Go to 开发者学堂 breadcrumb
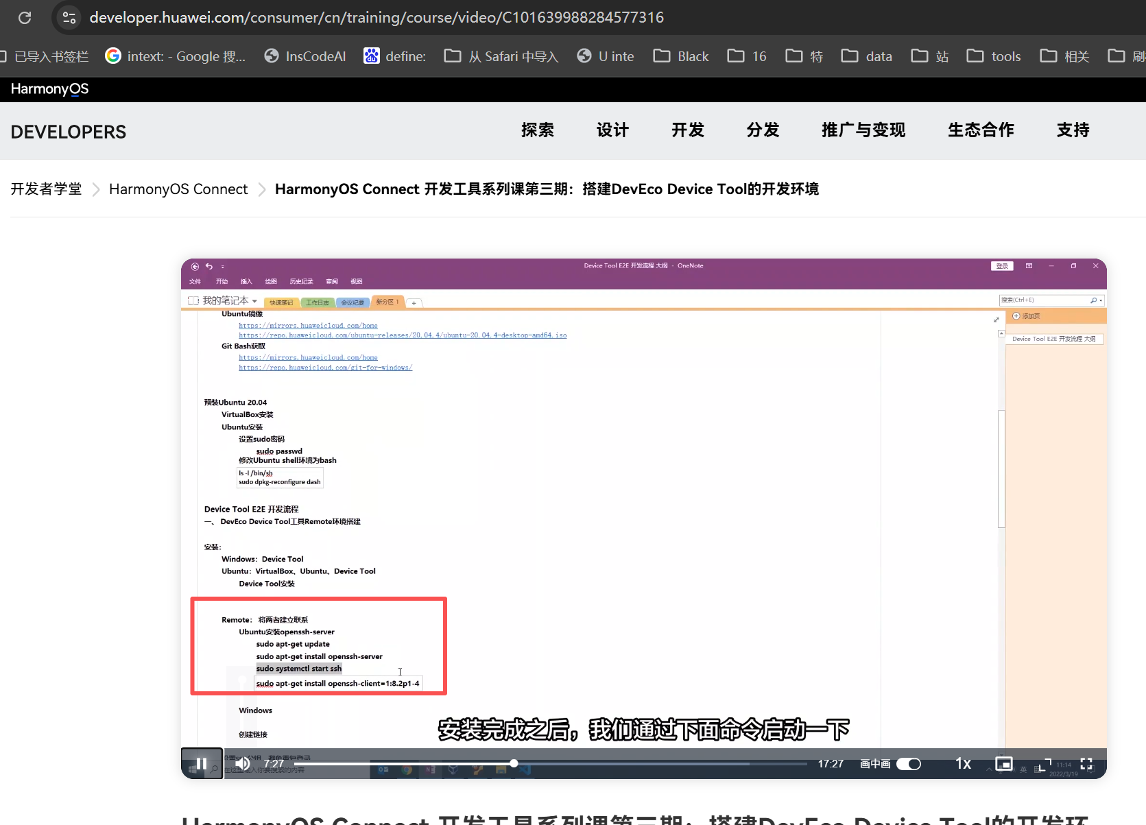This screenshot has width=1146, height=825. point(46,189)
